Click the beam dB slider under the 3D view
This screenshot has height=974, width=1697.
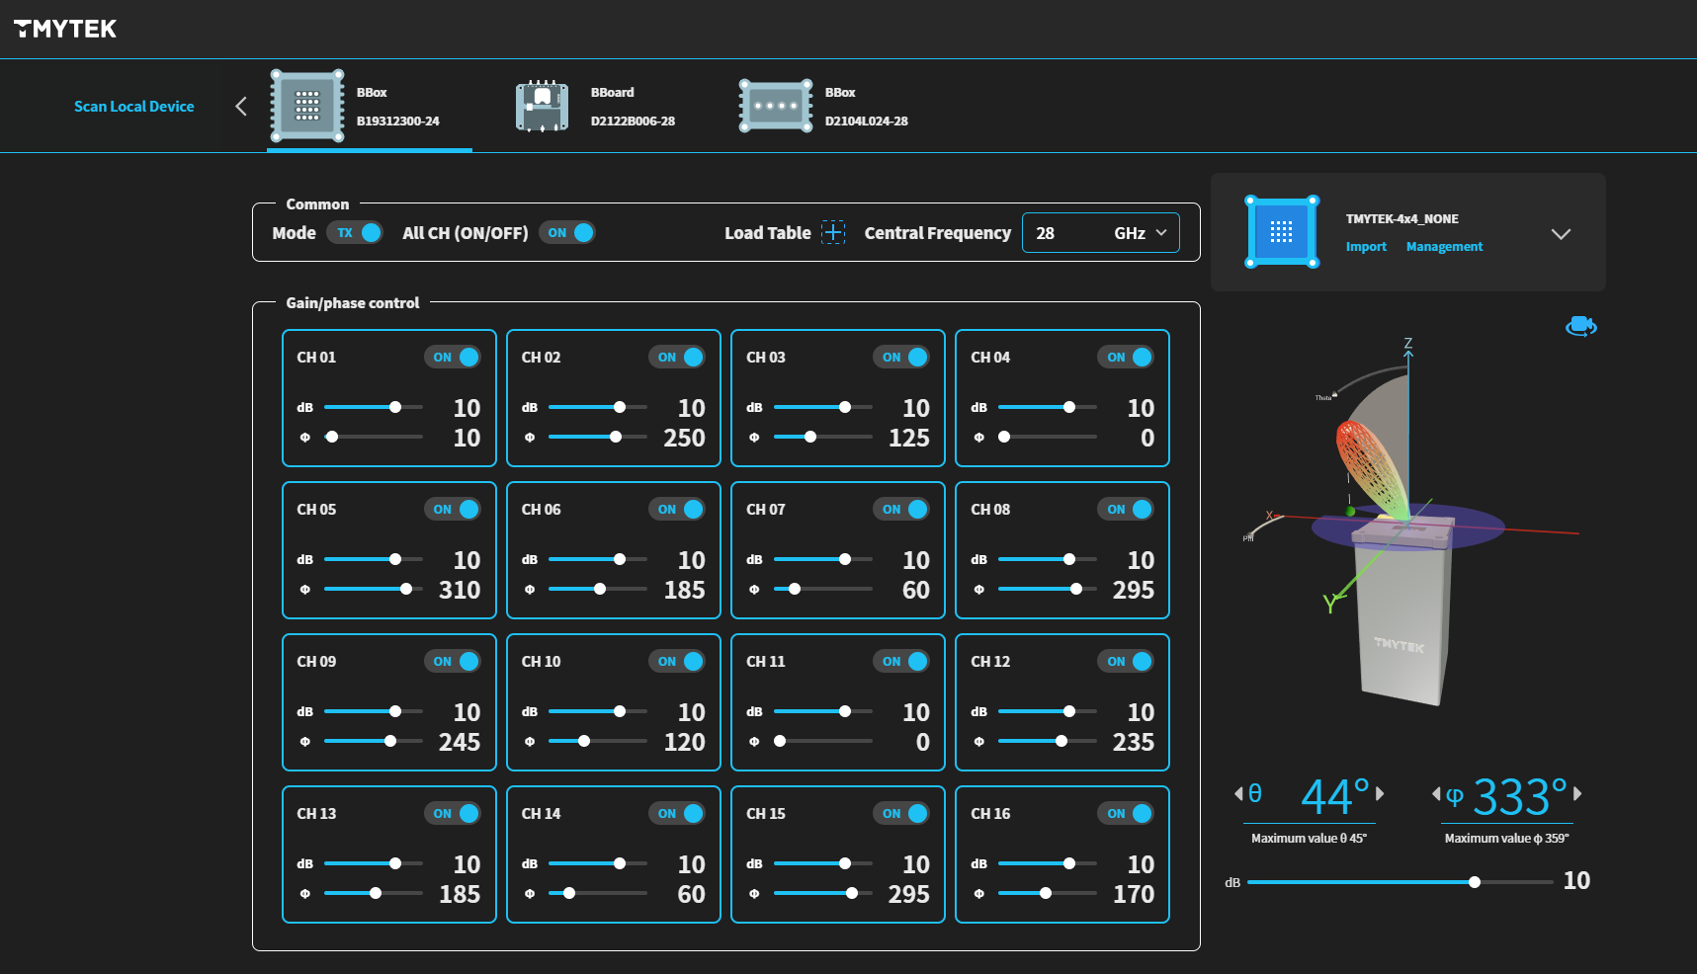1400,882
